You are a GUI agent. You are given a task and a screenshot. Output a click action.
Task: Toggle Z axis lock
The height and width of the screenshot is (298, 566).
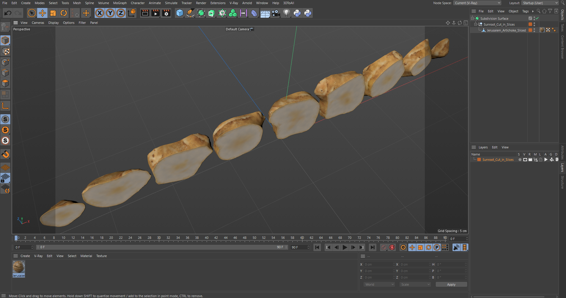tap(121, 13)
